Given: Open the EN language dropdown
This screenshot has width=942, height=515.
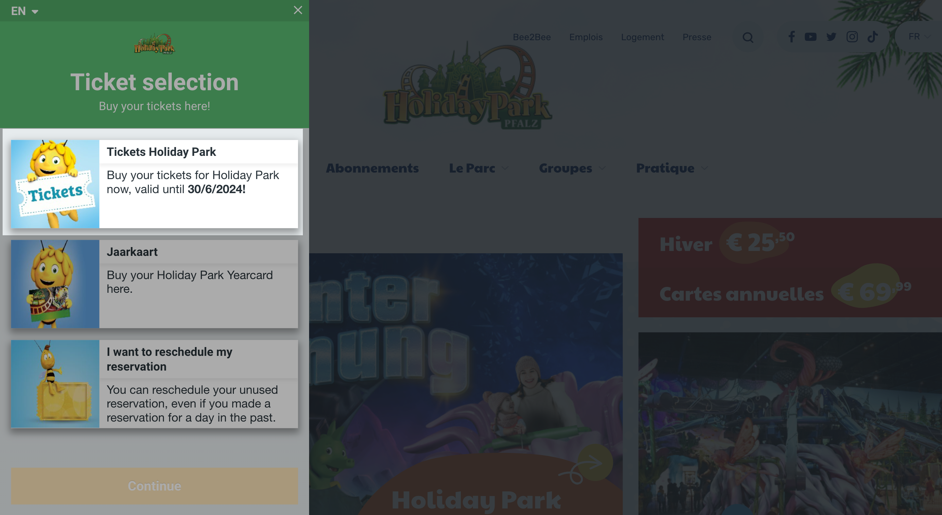Looking at the screenshot, I should tap(25, 11).
